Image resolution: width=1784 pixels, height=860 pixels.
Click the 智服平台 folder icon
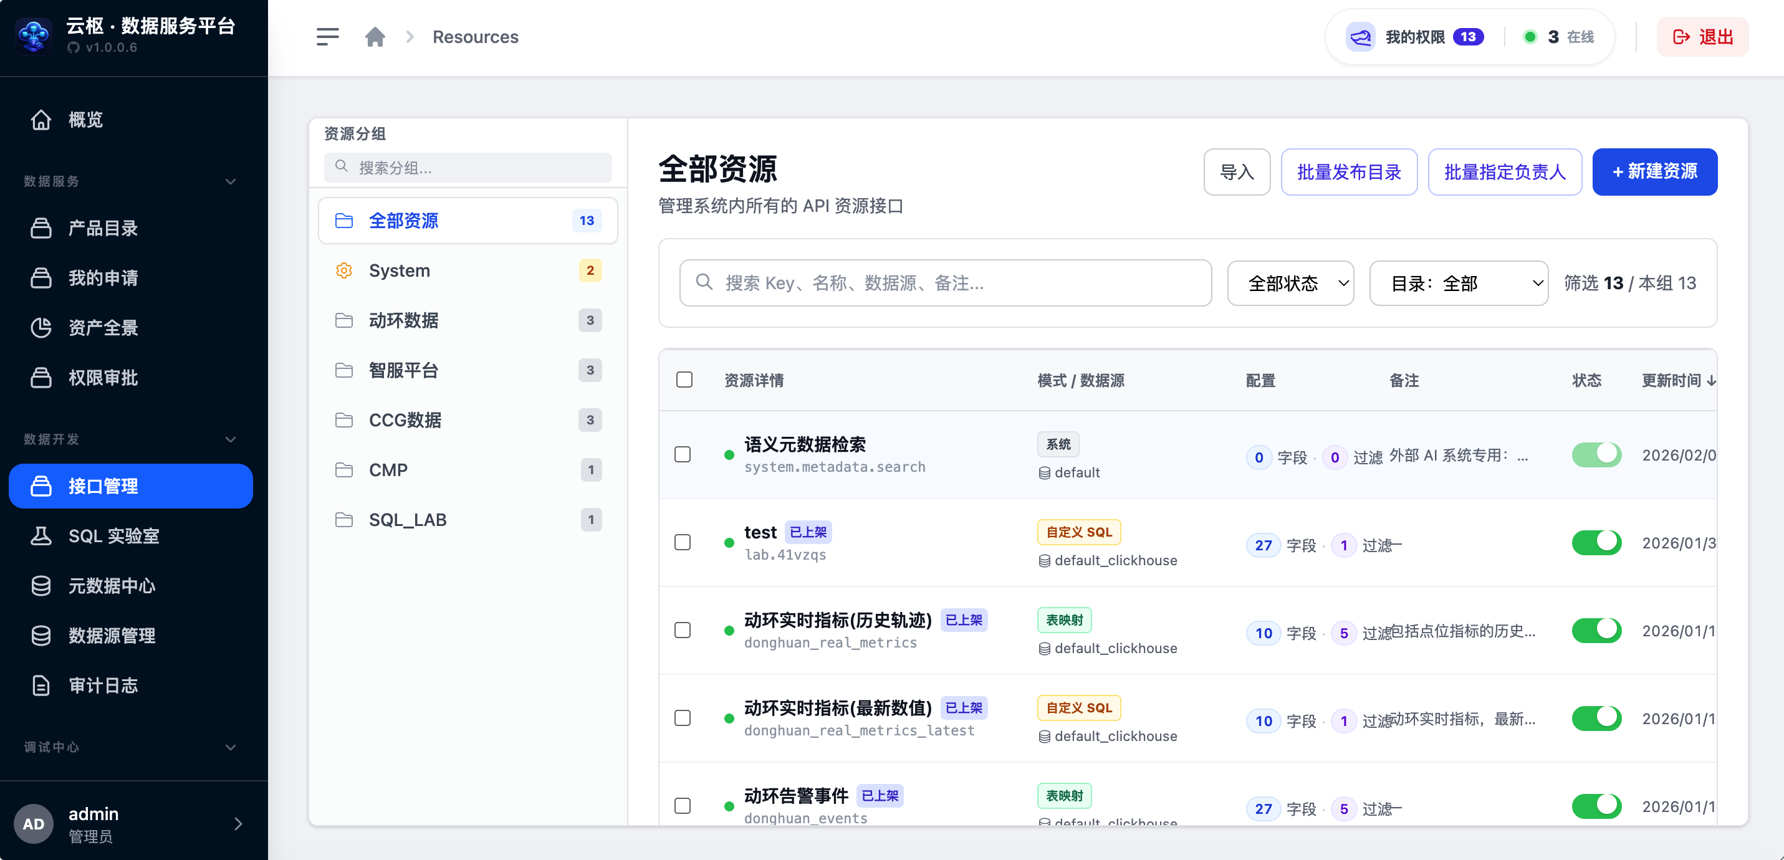[343, 370]
